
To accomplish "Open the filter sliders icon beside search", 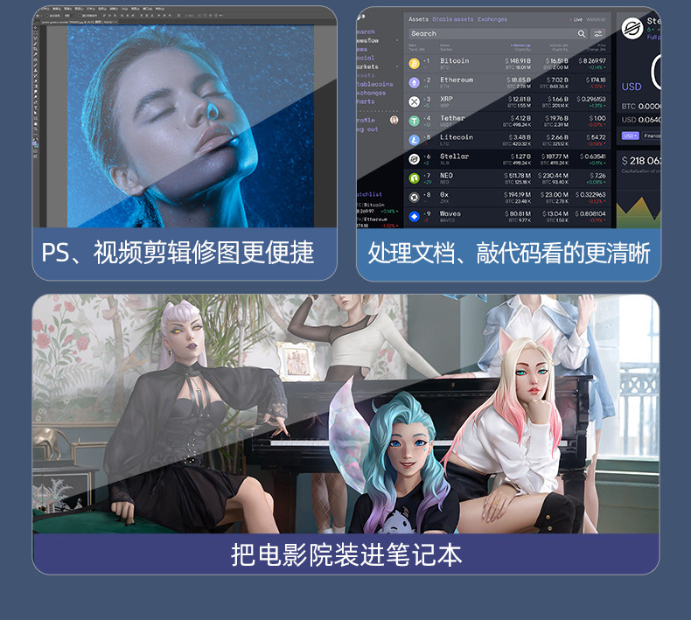I will point(598,34).
